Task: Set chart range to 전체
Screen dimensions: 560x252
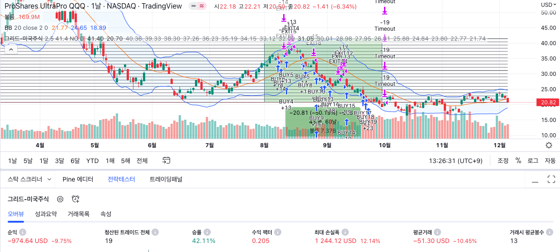Action: point(142,161)
